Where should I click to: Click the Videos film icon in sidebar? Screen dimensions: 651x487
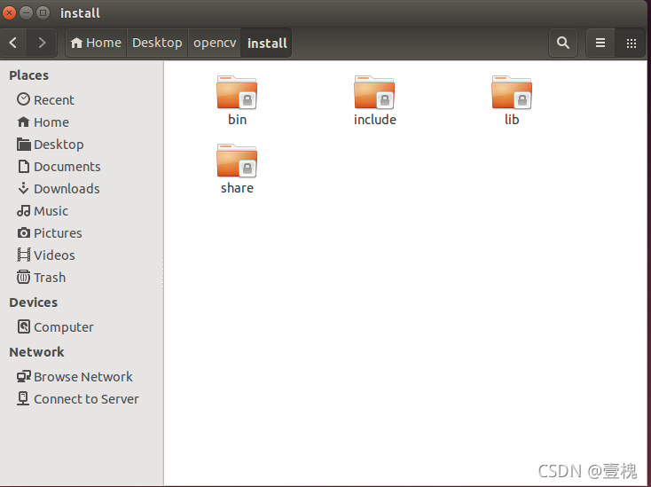[23, 255]
